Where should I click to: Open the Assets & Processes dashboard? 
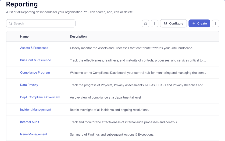34,48
